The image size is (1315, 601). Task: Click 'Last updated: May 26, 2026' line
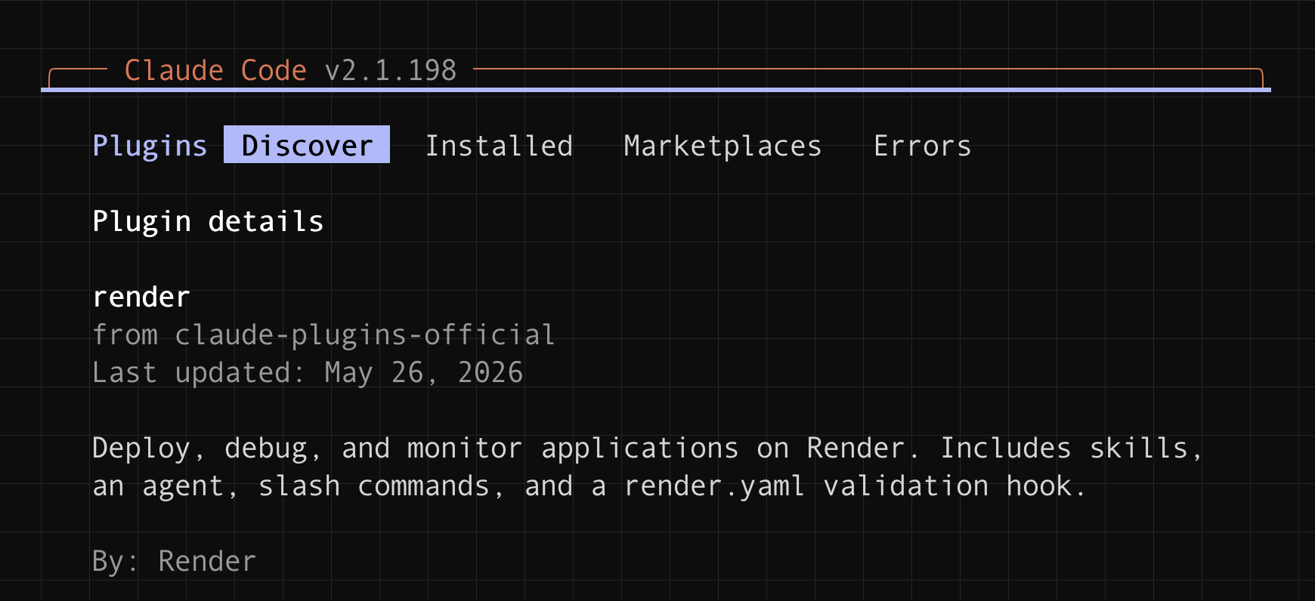click(308, 372)
